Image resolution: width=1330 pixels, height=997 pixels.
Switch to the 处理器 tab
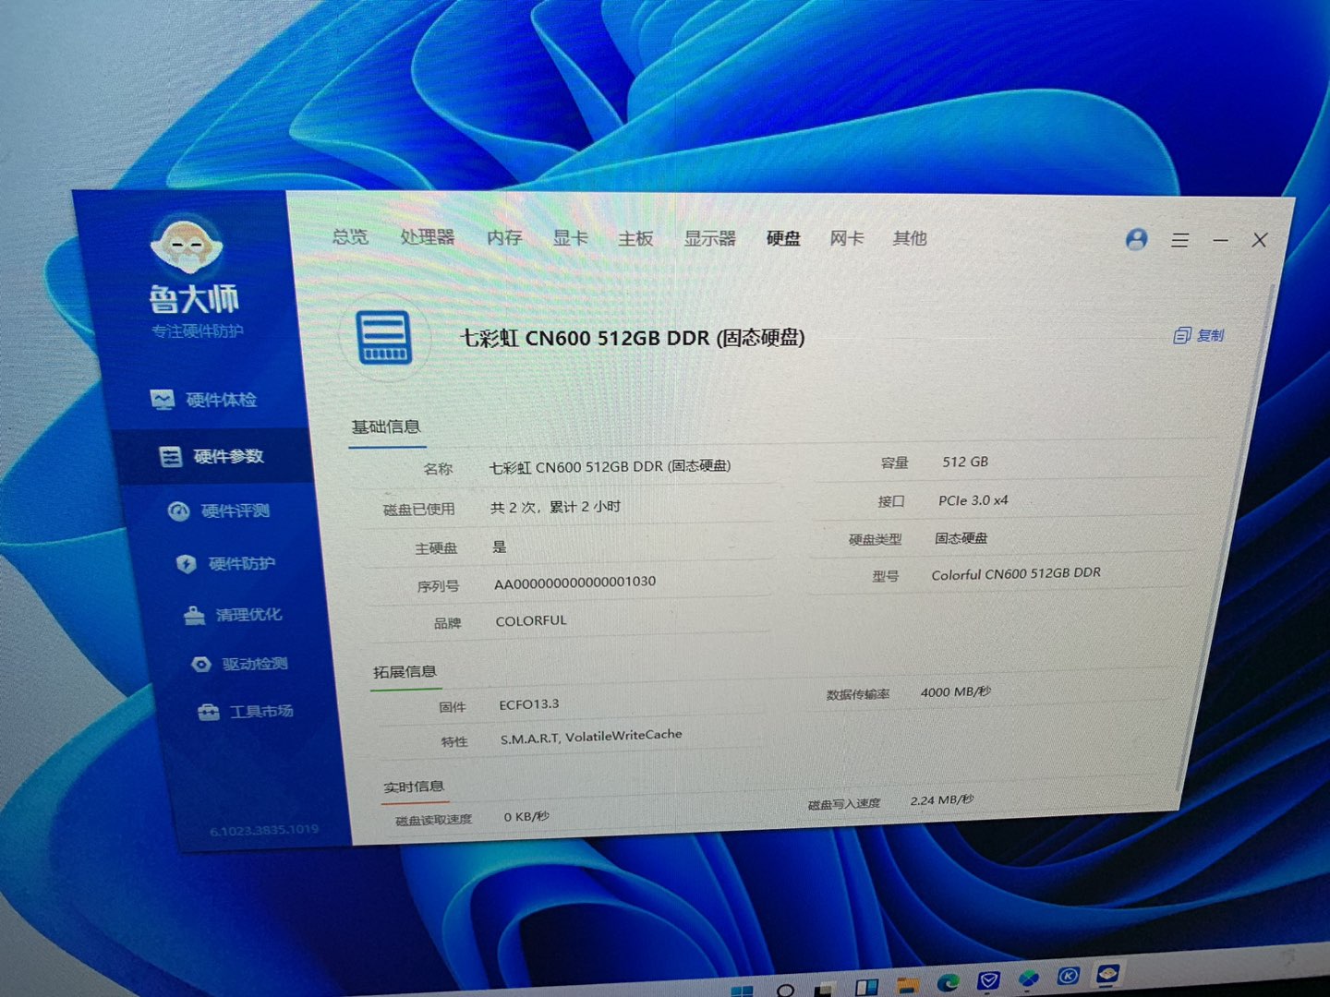pyautogui.click(x=428, y=237)
